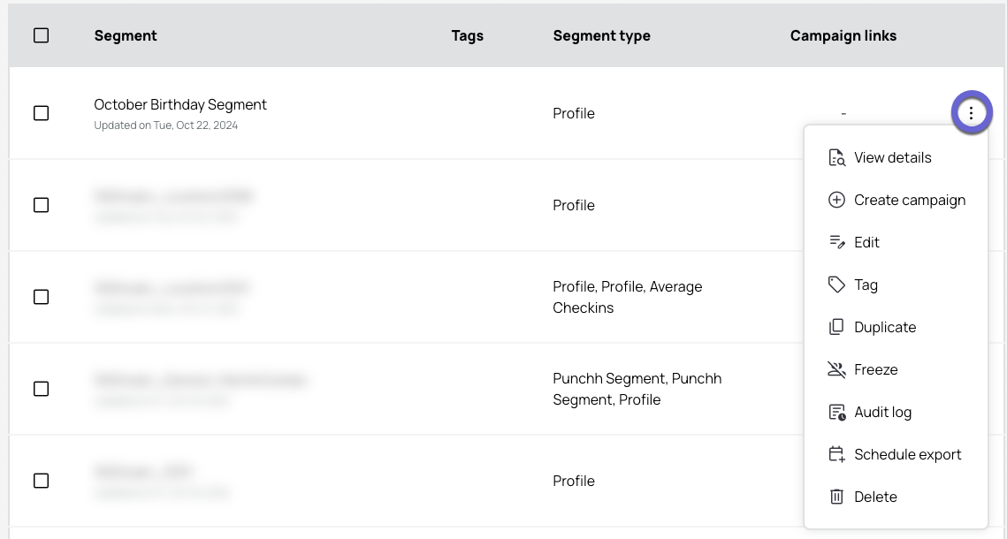
Task: Click the Tag label icon
Action: pos(836,285)
